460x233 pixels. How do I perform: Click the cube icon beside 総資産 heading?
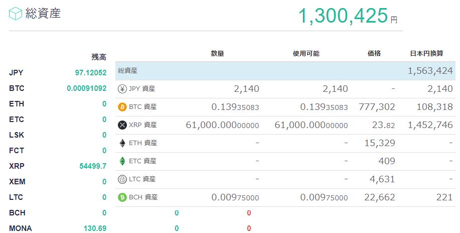pyautogui.click(x=16, y=14)
